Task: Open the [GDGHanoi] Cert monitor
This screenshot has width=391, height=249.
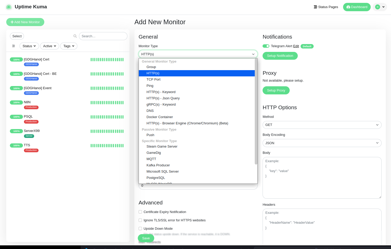Action: click(x=36, y=59)
